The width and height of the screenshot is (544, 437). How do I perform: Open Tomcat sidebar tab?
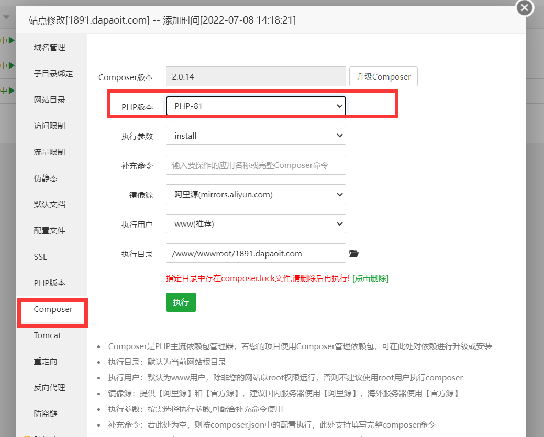coord(47,335)
